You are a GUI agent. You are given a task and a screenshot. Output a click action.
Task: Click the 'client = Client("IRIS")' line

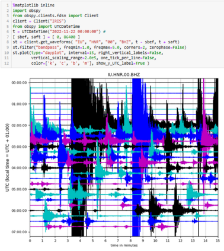click(x=39, y=21)
